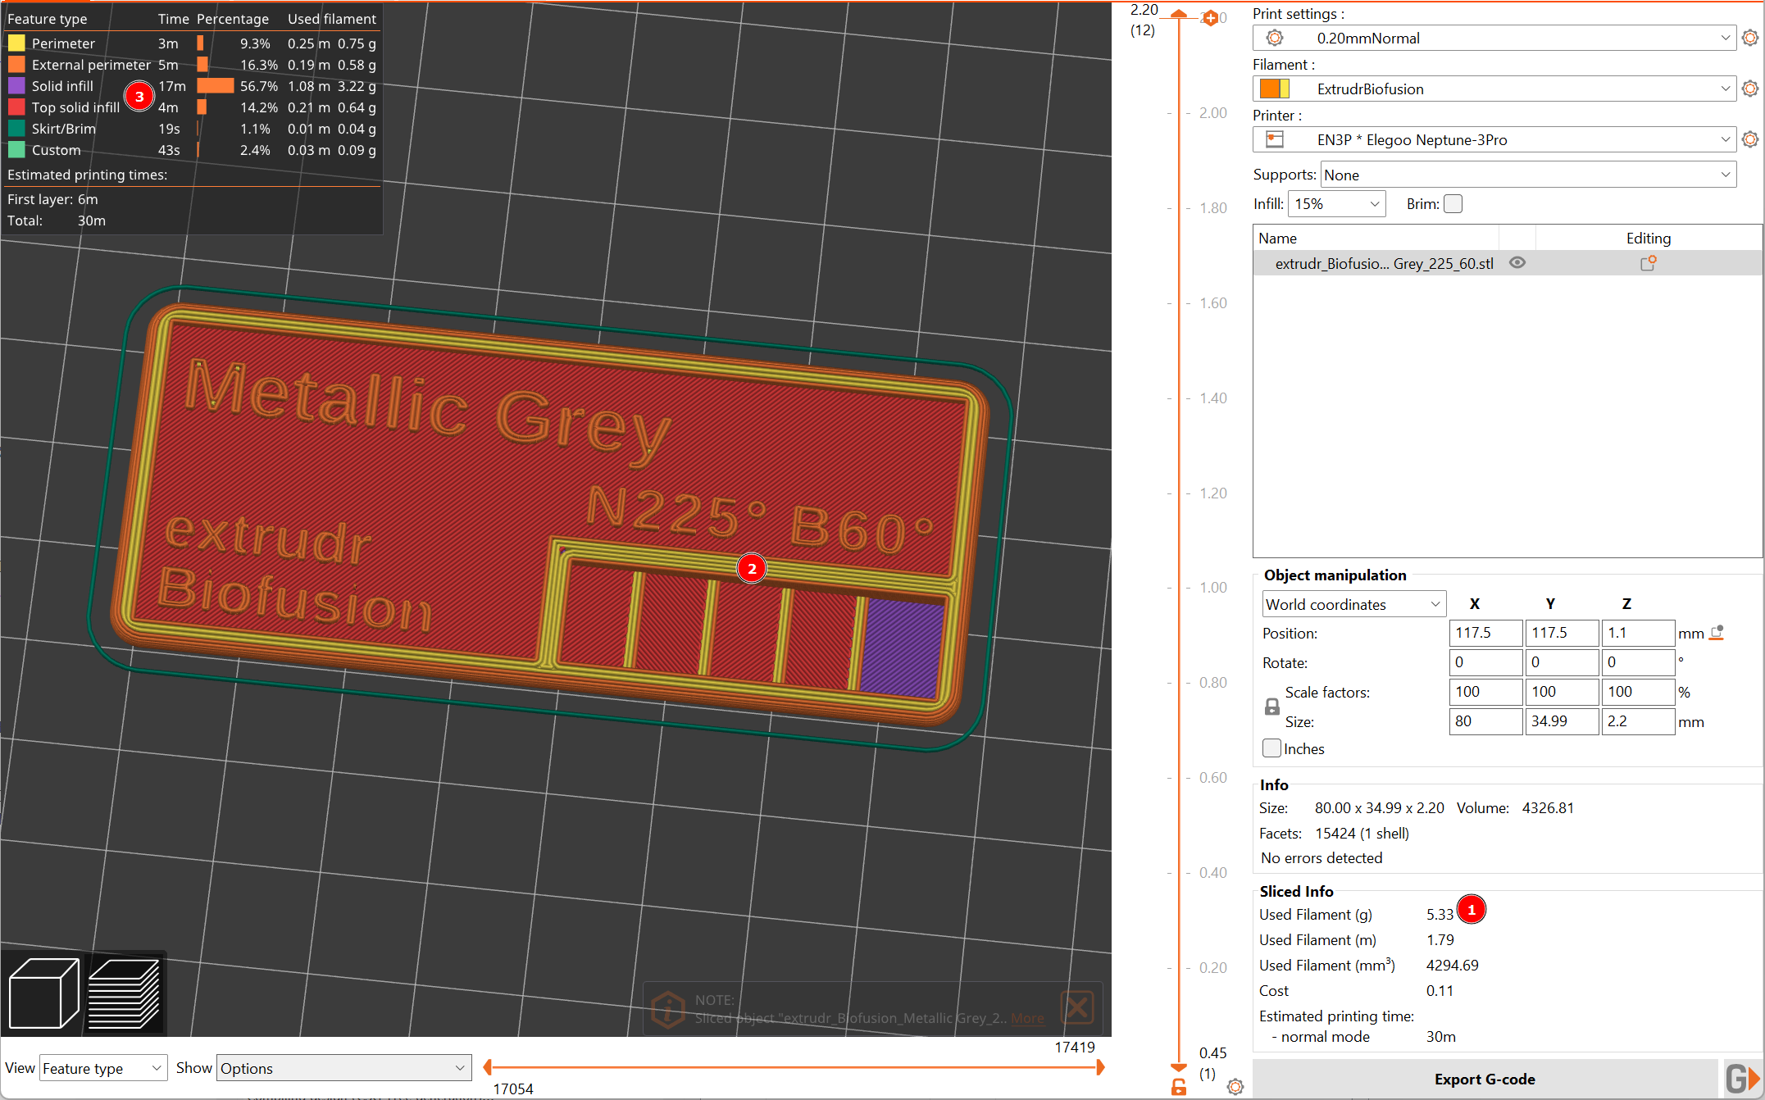Click the Position X input field
This screenshot has height=1100, width=1765.
click(x=1485, y=632)
